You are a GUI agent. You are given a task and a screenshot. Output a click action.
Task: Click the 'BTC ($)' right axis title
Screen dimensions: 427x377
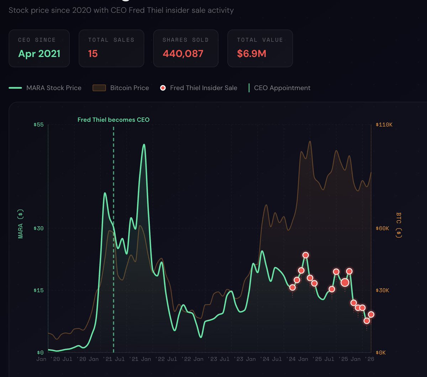point(399,225)
